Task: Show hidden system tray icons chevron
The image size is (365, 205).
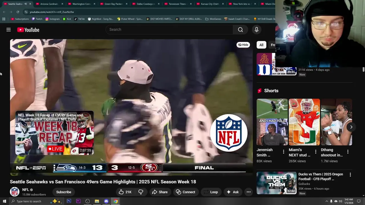Action: (327, 201)
